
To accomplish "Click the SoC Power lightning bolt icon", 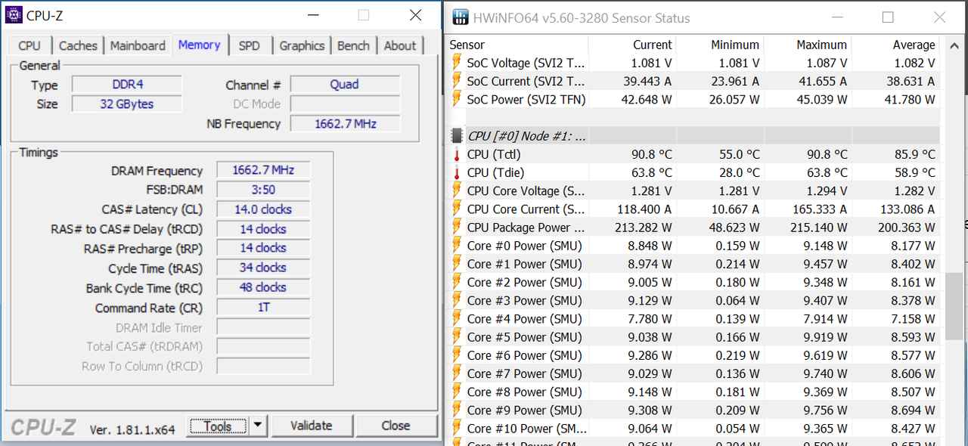I will click(x=457, y=99).
